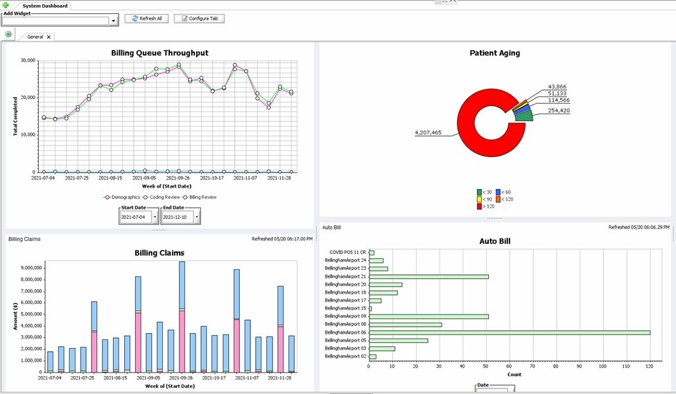Click the Start Date field showing 2021-07-04
Screen dimensions: 676x394
pyautogui.click(x=135, y=217)
